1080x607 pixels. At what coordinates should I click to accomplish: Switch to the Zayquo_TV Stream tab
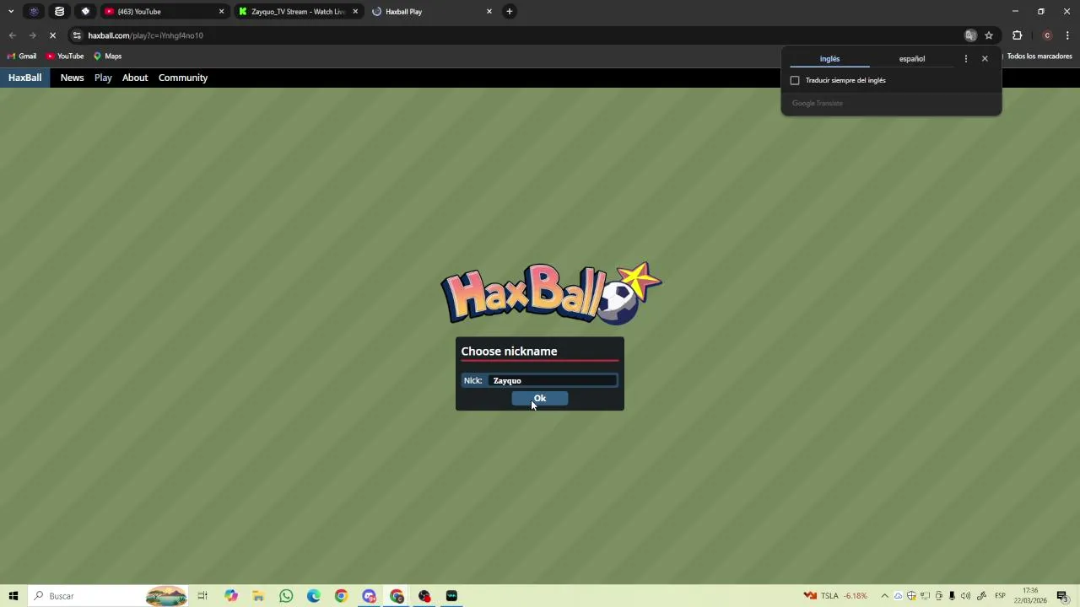click(295, 12)
